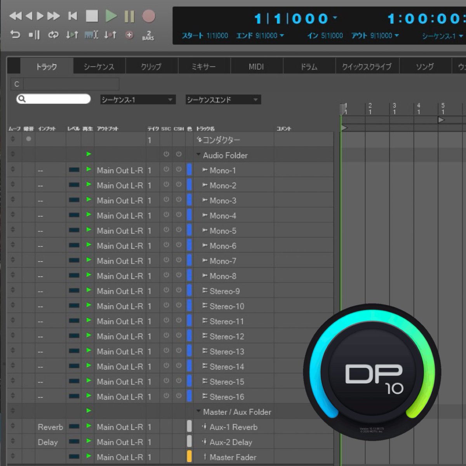
Task: Toggle the CSH power button on Stereo-9
Action: tap(179, 290)
